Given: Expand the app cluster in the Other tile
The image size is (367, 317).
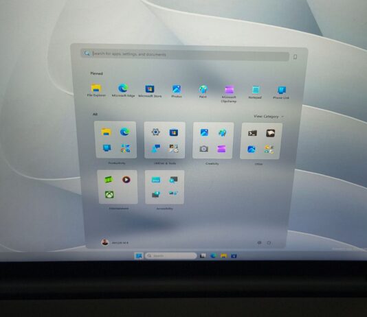Looking at the screenshot, I should (x=269, y=149).
